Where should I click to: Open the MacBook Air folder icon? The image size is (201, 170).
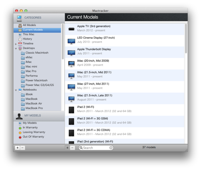[x=23, y=104]
